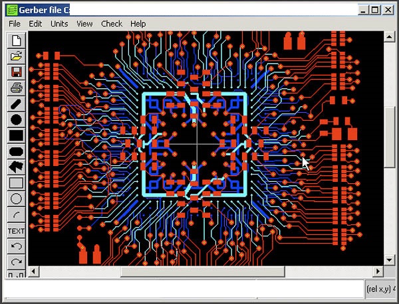The height and width of the screenshot is (304, 399).
Task: Open the Check menu
Action: pos(112,24)
